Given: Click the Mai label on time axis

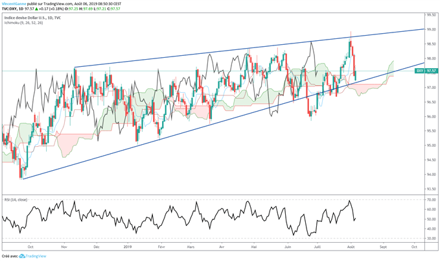Looking at the screenshot, I should (x=254, y=247).
